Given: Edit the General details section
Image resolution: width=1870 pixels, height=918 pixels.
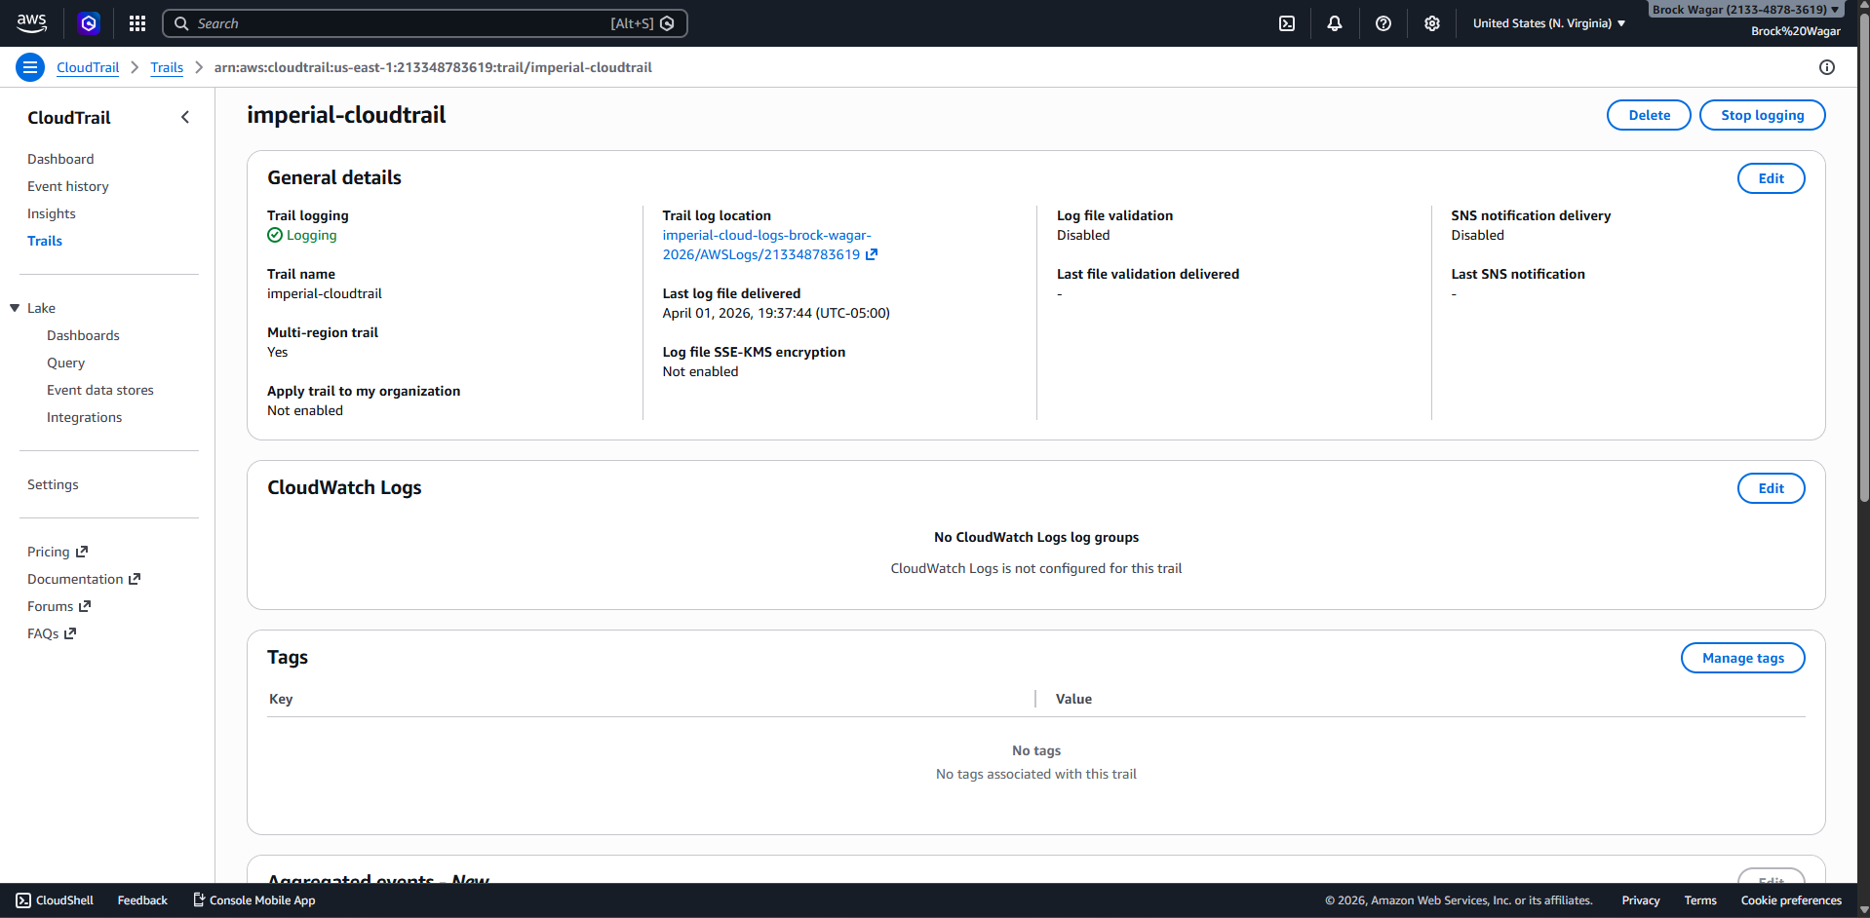Looking at the screenshot, I should [1771, 177].
